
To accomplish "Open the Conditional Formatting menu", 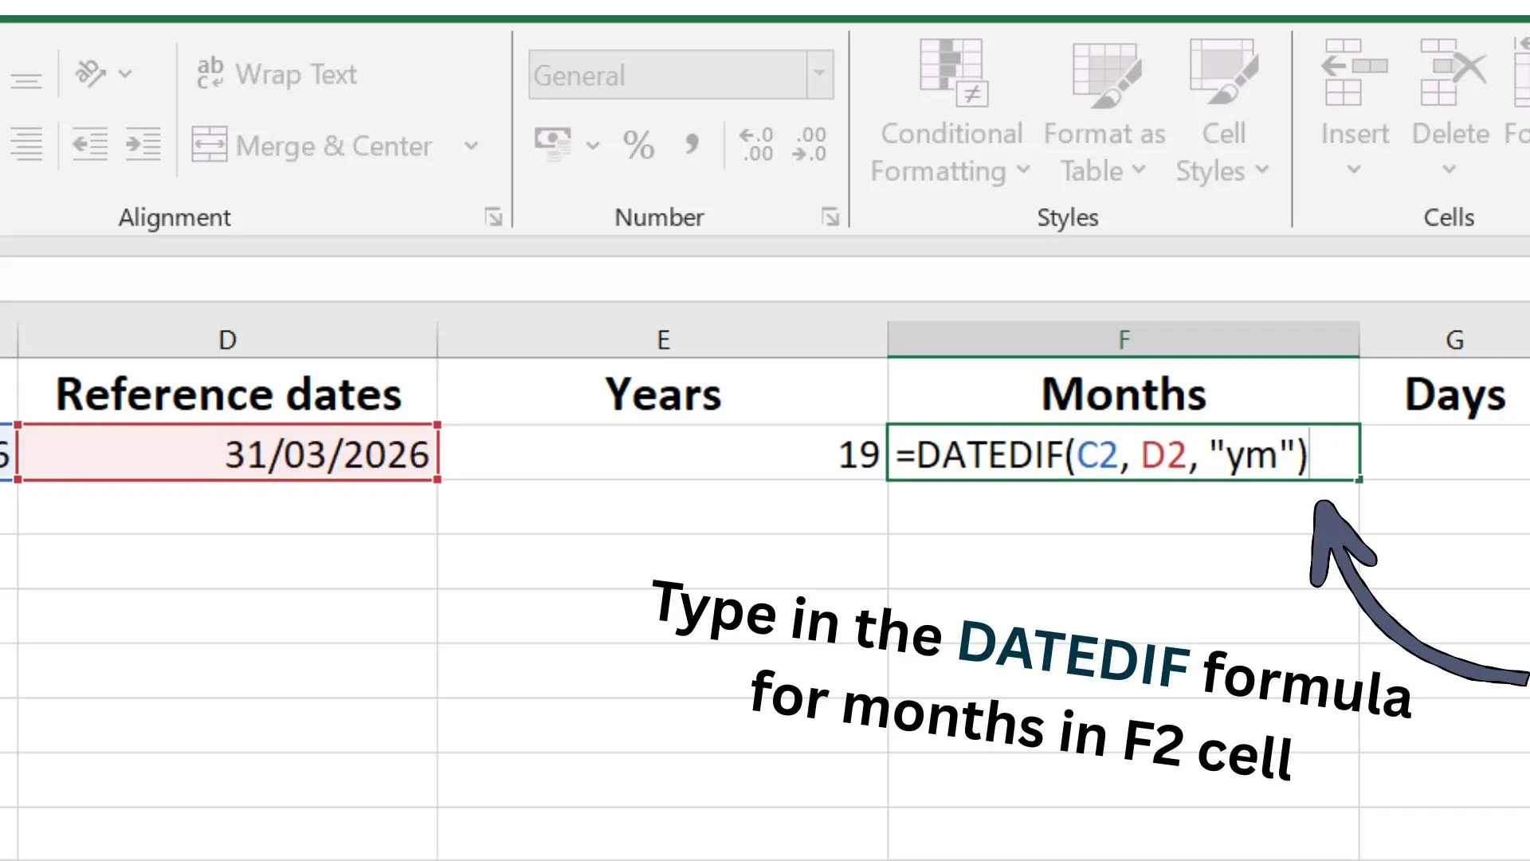I will pyautogui.click(x=951, y=112).
